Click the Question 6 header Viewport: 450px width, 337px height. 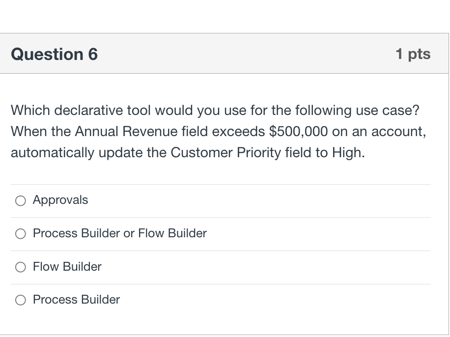coord(54,54)
